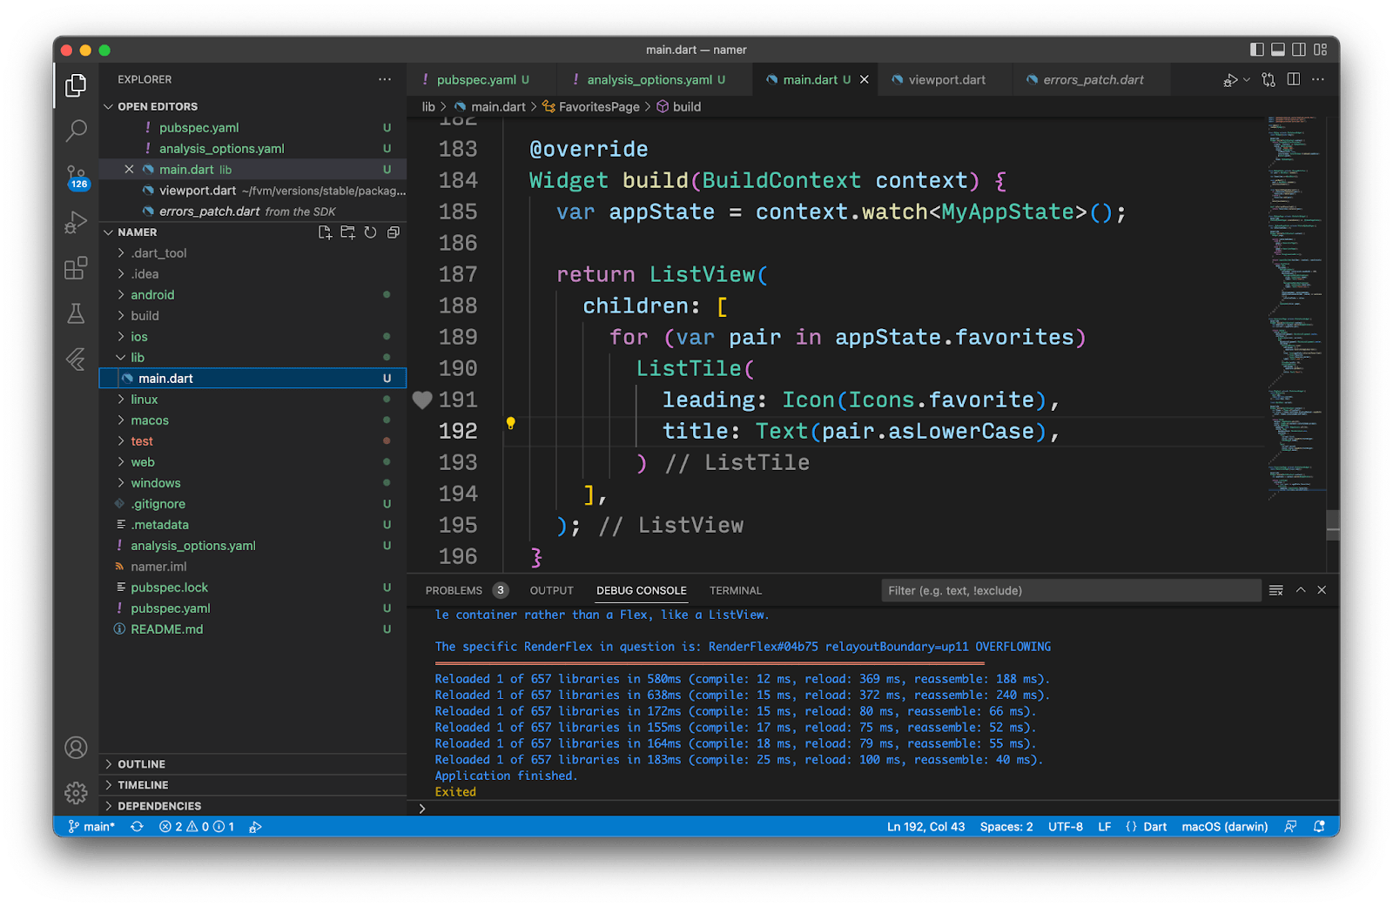1393x907 pixels.
Task: Open the Extensions view
Action: click(76, 268)
